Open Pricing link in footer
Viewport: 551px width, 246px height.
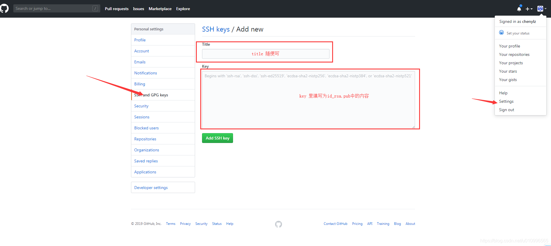point(357,224)
